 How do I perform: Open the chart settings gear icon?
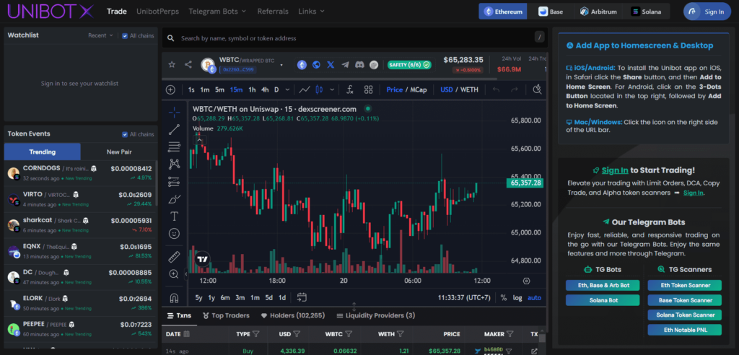click(526, 281)
